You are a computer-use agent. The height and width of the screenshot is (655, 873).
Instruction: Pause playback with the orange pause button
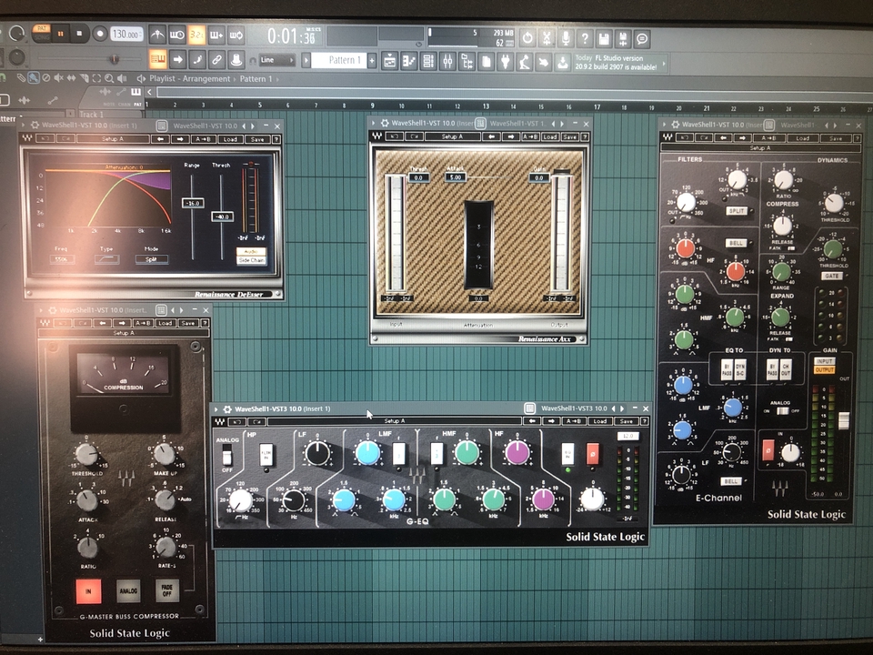61,34
